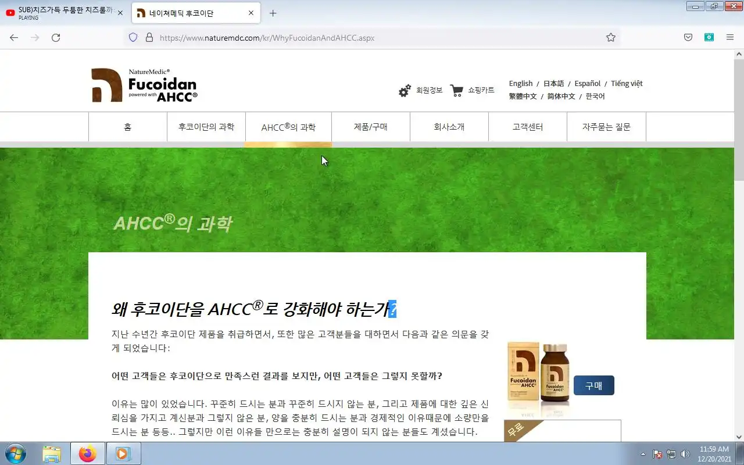Open 후코이단의 과학 menu item
The image size is (744, 465).
[x=206, y=127]
